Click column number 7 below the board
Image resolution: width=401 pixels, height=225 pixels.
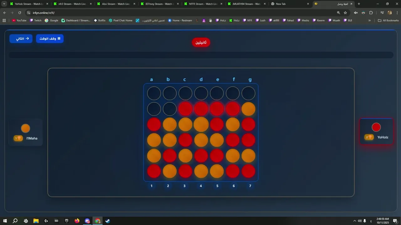(250, 186)
